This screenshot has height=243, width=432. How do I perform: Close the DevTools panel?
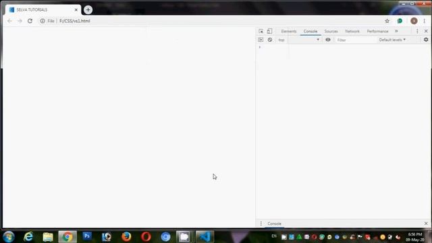pos(426,31)
